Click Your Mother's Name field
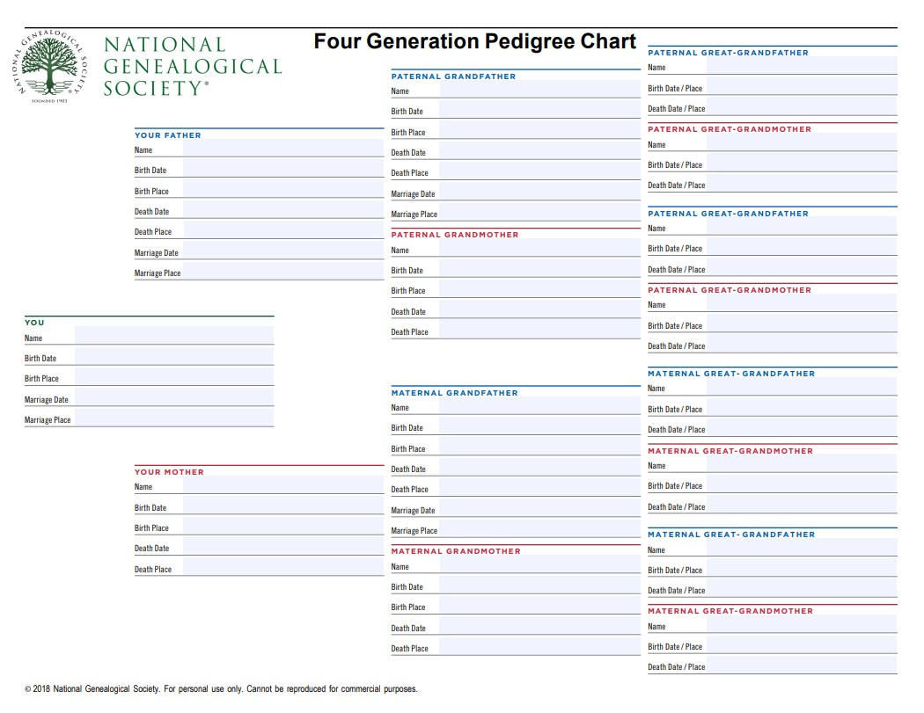 [x=282, y=484]
